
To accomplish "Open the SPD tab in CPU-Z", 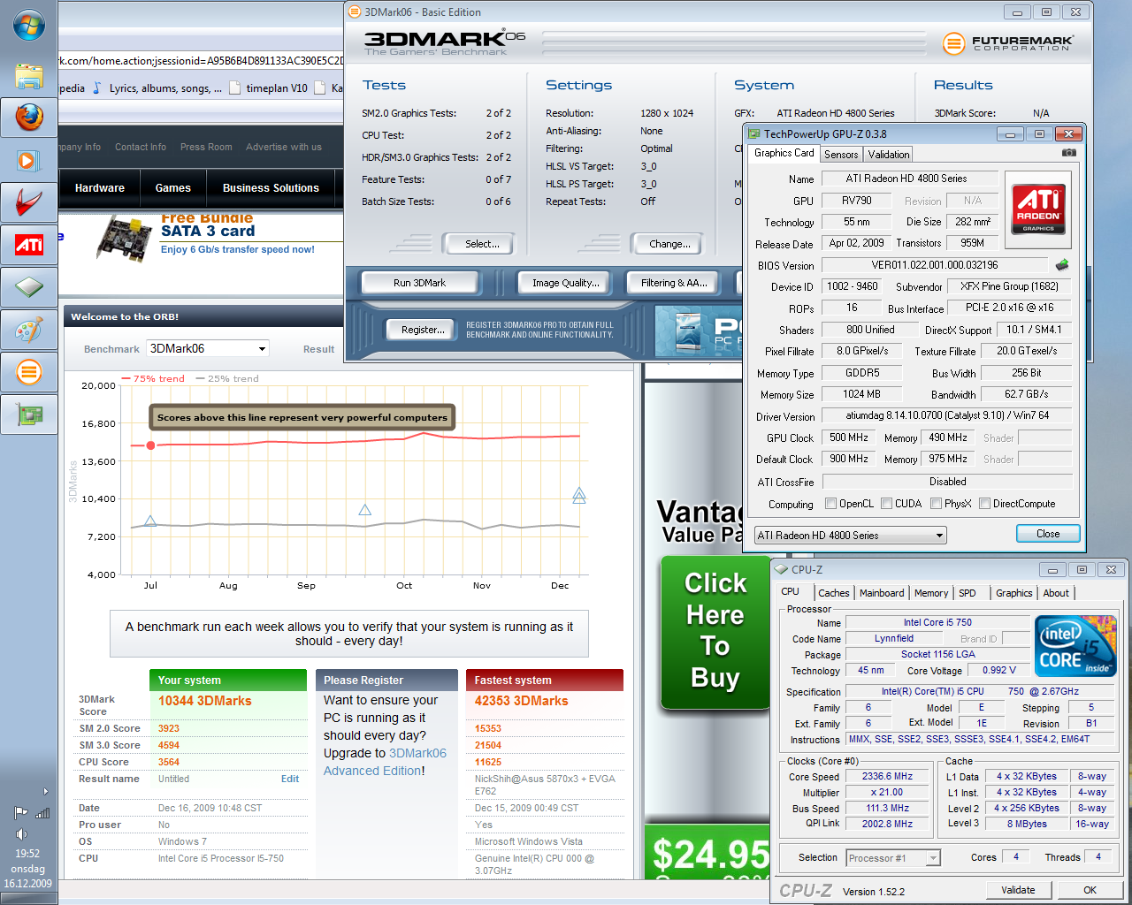I will (x=968, y=593).
